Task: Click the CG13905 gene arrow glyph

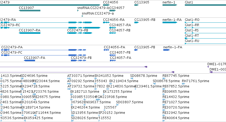Action: coord(136,5)
